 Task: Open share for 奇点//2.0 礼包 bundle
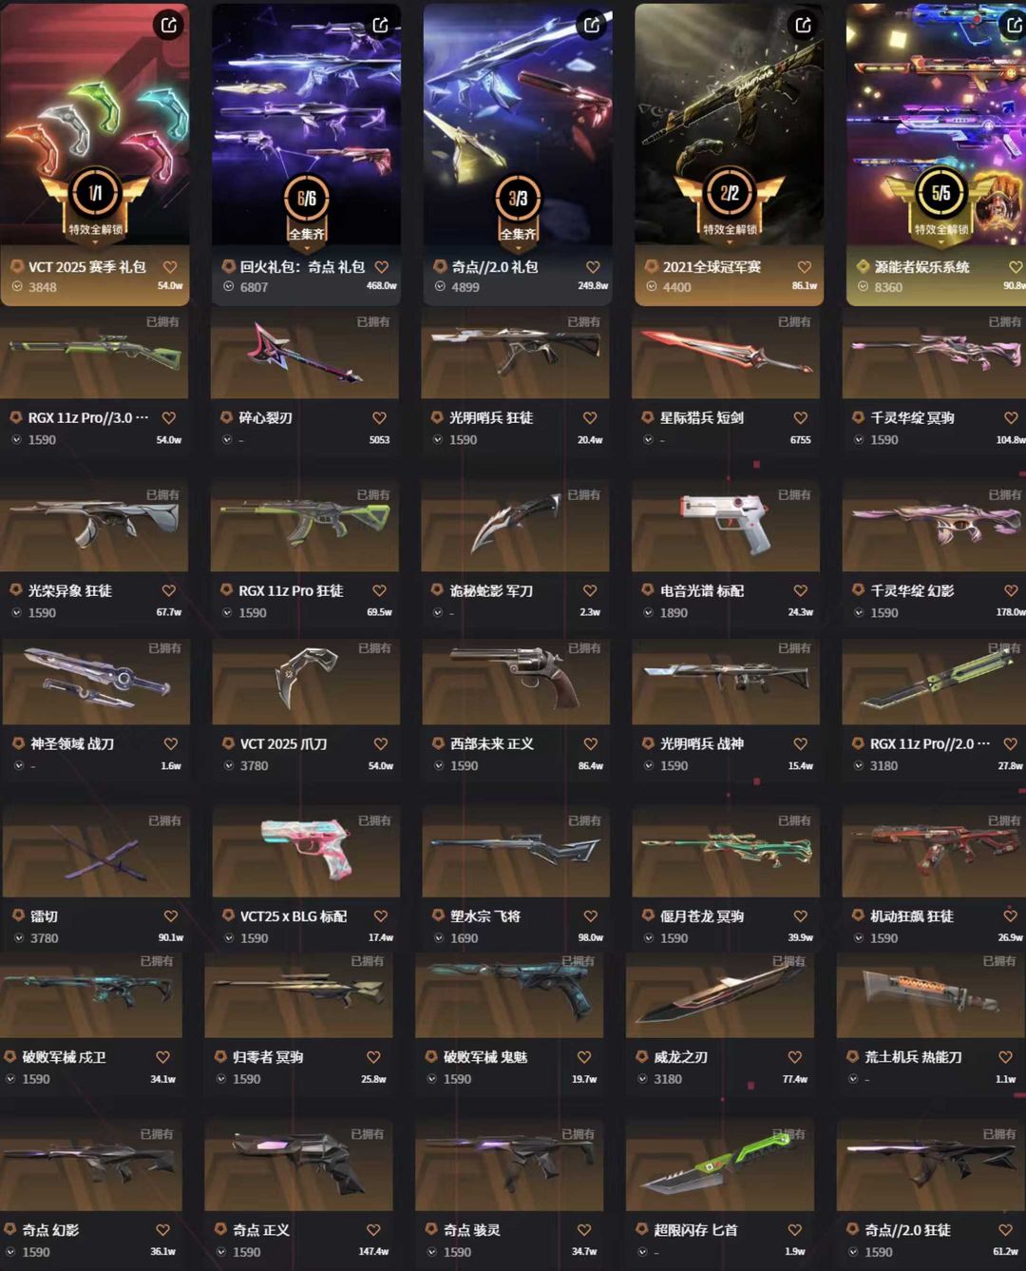591,25
